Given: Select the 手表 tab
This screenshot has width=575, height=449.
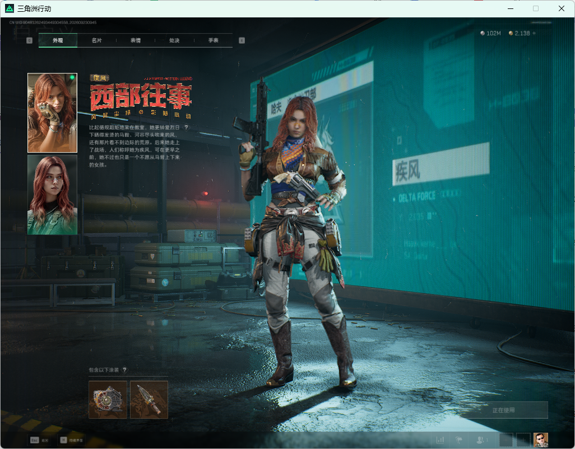Looking at the screenshot, I should point(214,40).
